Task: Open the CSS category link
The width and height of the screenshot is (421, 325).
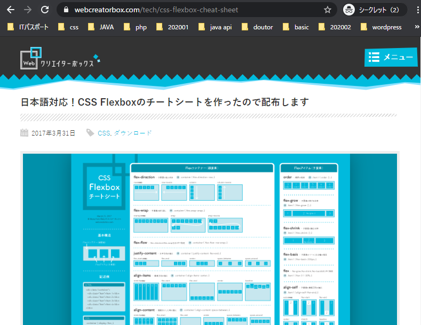Action: pyautogui.click(x=104, y=133)
